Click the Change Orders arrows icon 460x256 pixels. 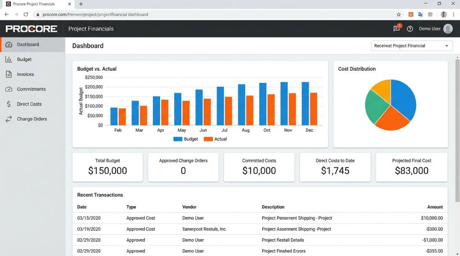tap(9, 119)
